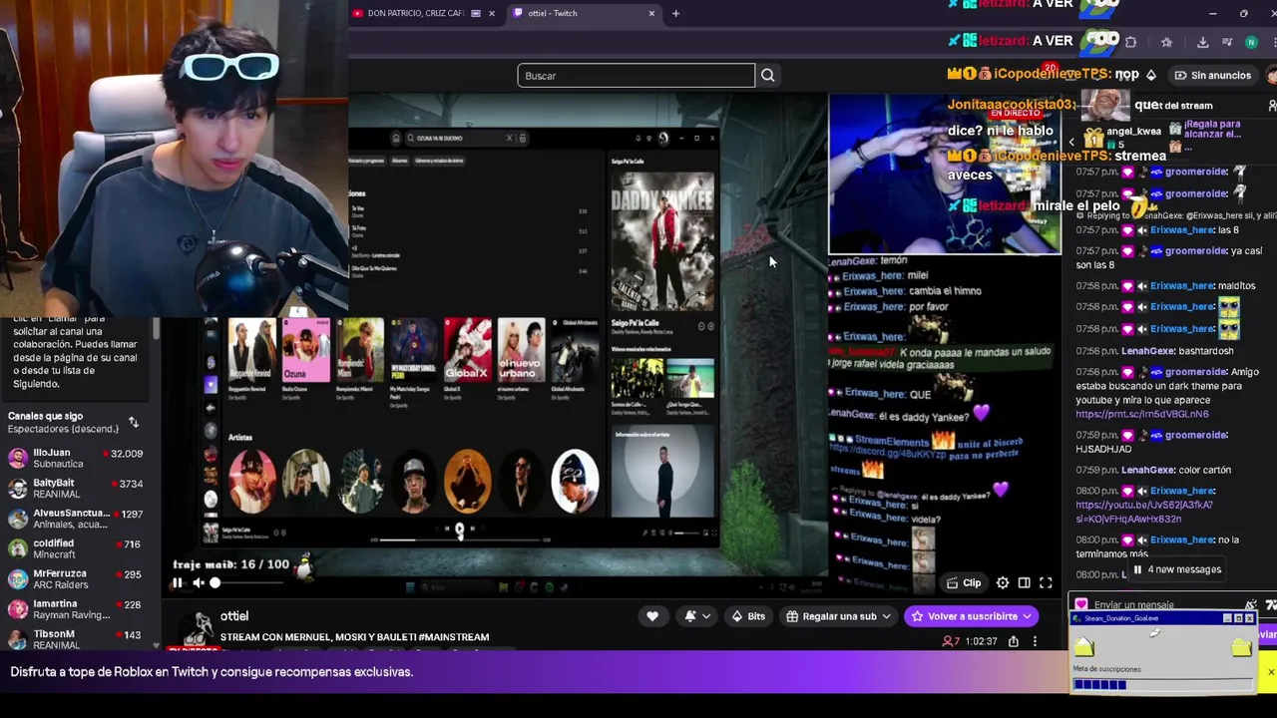The height and width of the screenshot is (718, 1277).
Task: Open the top bar Bits diamond icon
Action: point(1150,75)
